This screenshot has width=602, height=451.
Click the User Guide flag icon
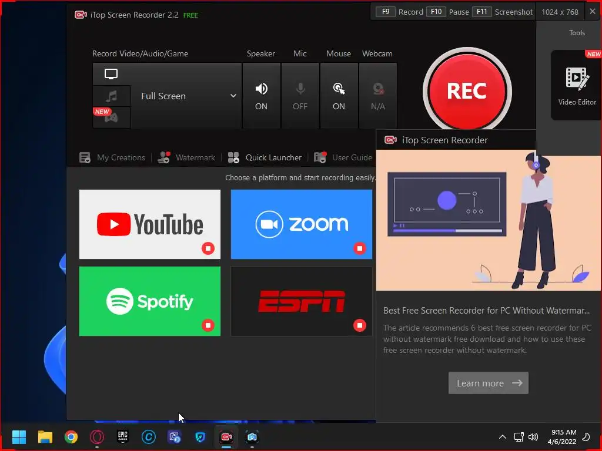(x=320, y=157)
